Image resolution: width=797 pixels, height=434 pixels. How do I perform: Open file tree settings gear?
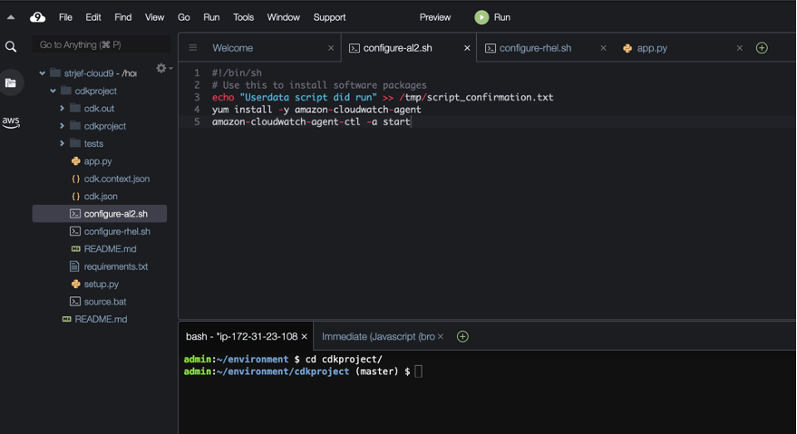pos(161,68)
